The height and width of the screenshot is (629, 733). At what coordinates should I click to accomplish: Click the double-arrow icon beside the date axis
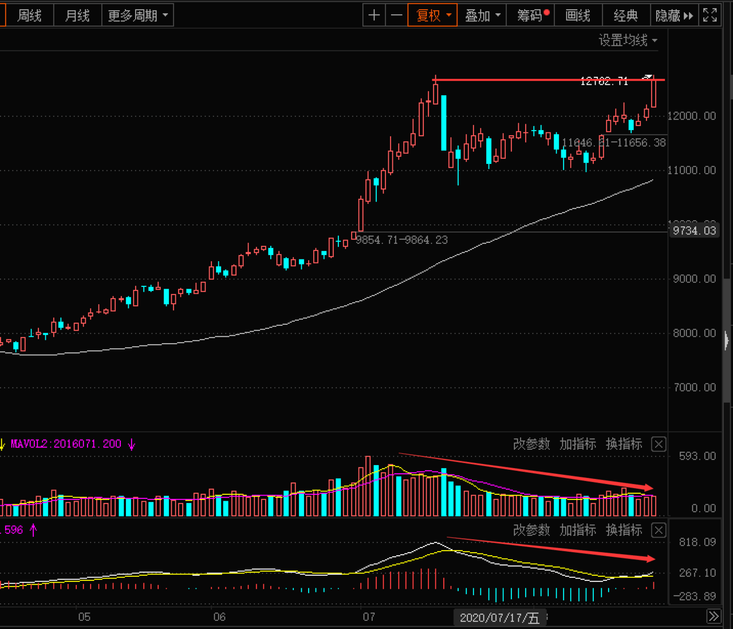pyautogui.click(x=714, y=616)
